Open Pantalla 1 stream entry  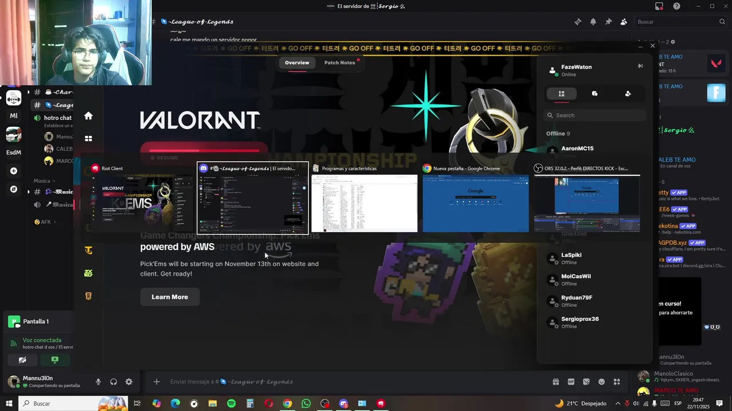click(x=35, y=321)
